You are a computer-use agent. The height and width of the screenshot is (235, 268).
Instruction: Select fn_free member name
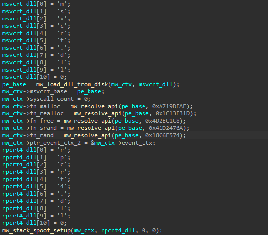[41, 121]
